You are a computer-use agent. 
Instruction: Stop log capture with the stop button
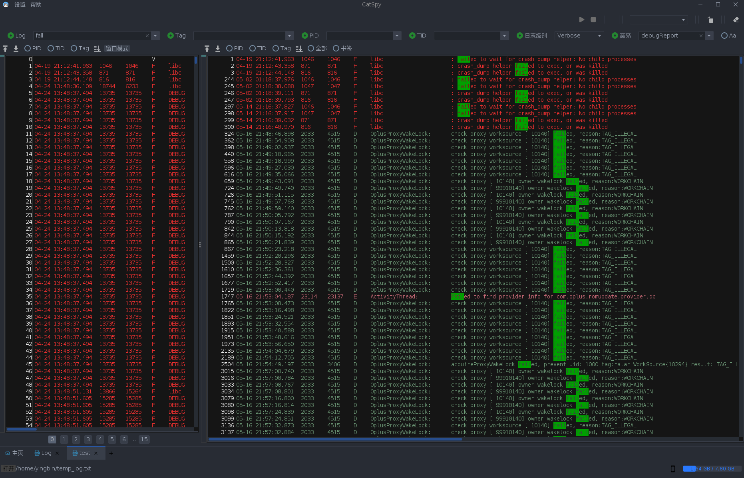593,20
